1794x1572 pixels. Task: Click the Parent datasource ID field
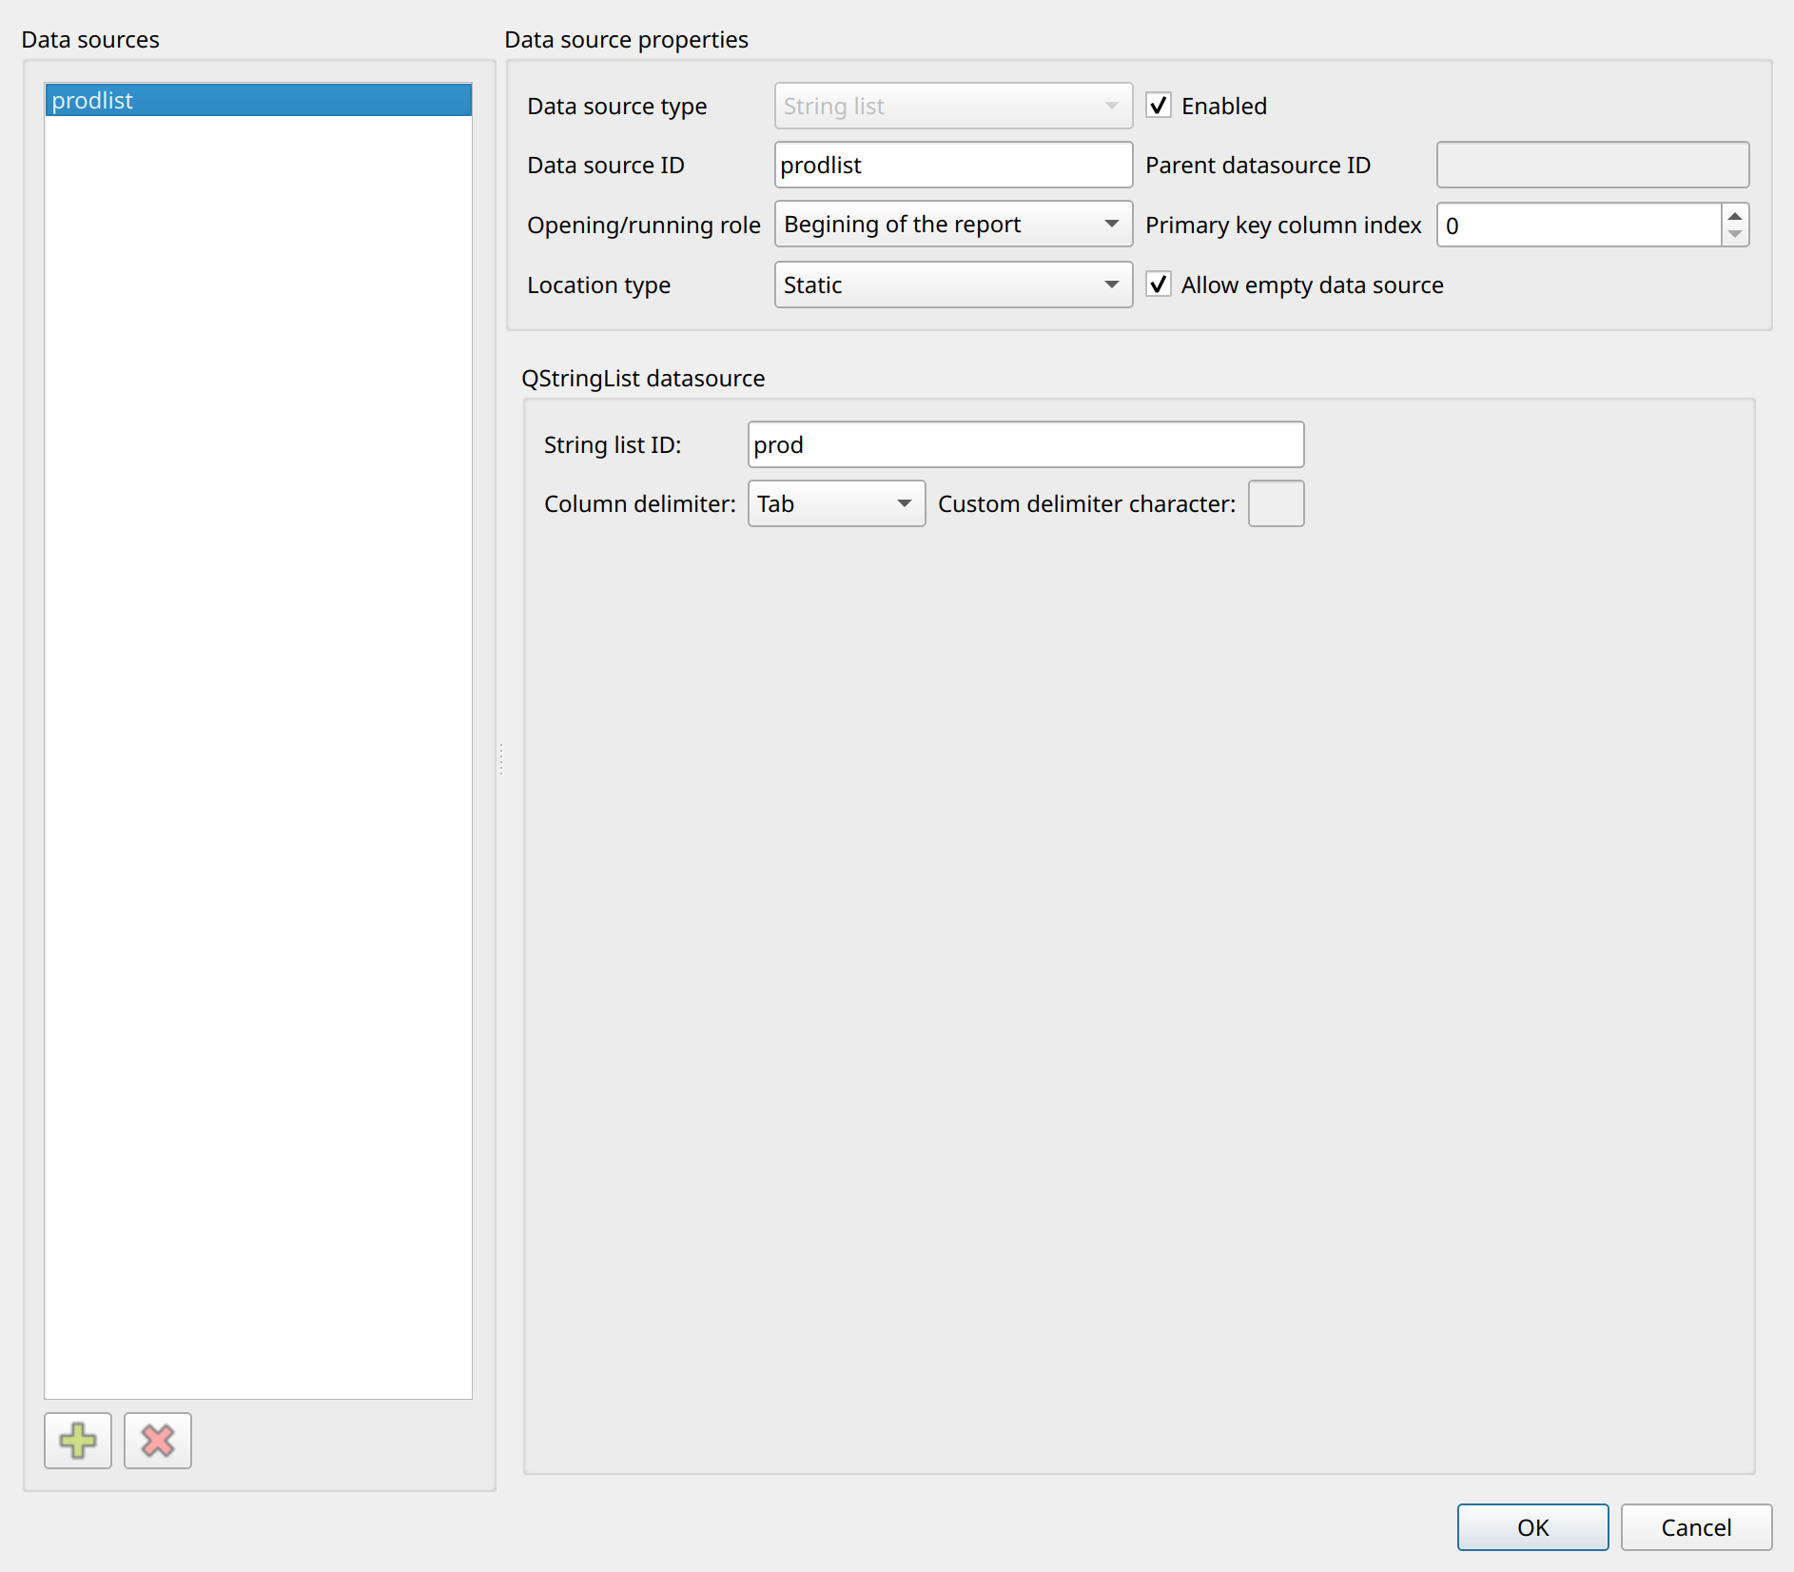pos(1592,165)
